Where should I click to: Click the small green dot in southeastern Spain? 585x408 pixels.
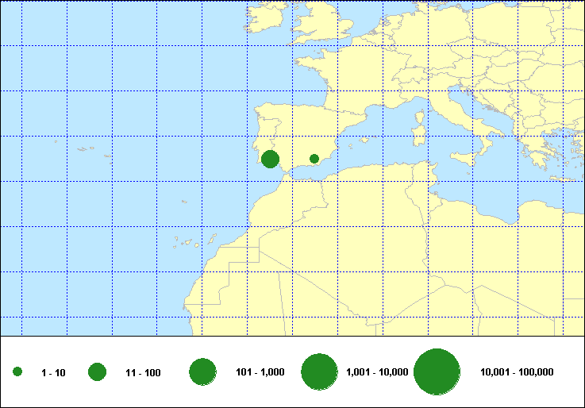click(x=314, y=159)
